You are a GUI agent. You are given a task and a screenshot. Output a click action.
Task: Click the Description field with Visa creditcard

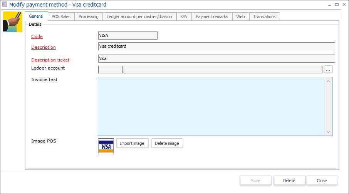tap(216, 46)
